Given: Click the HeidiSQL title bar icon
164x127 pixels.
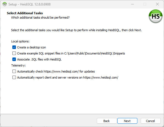Looking at the screenshot, I should 5,4.
